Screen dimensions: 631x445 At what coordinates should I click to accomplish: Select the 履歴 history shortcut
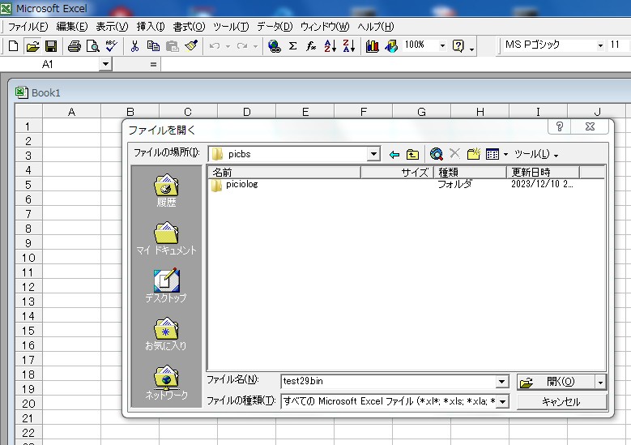166,190
